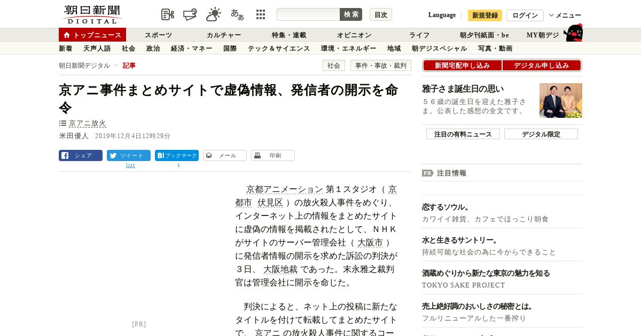Screen dimensions: 641x336
Task: Select 政治 in sub navigation
Action: point(153,49)
